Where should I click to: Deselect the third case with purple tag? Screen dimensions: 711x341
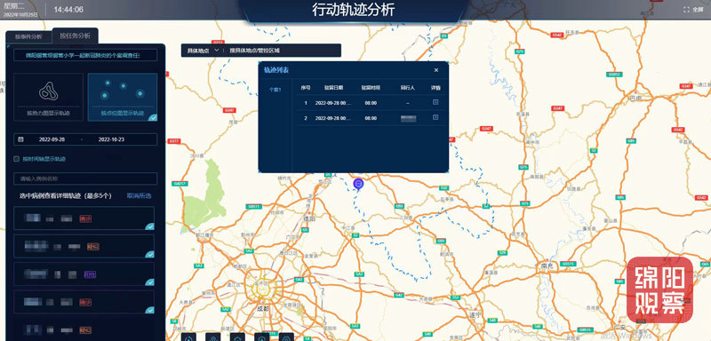[84, 274]
